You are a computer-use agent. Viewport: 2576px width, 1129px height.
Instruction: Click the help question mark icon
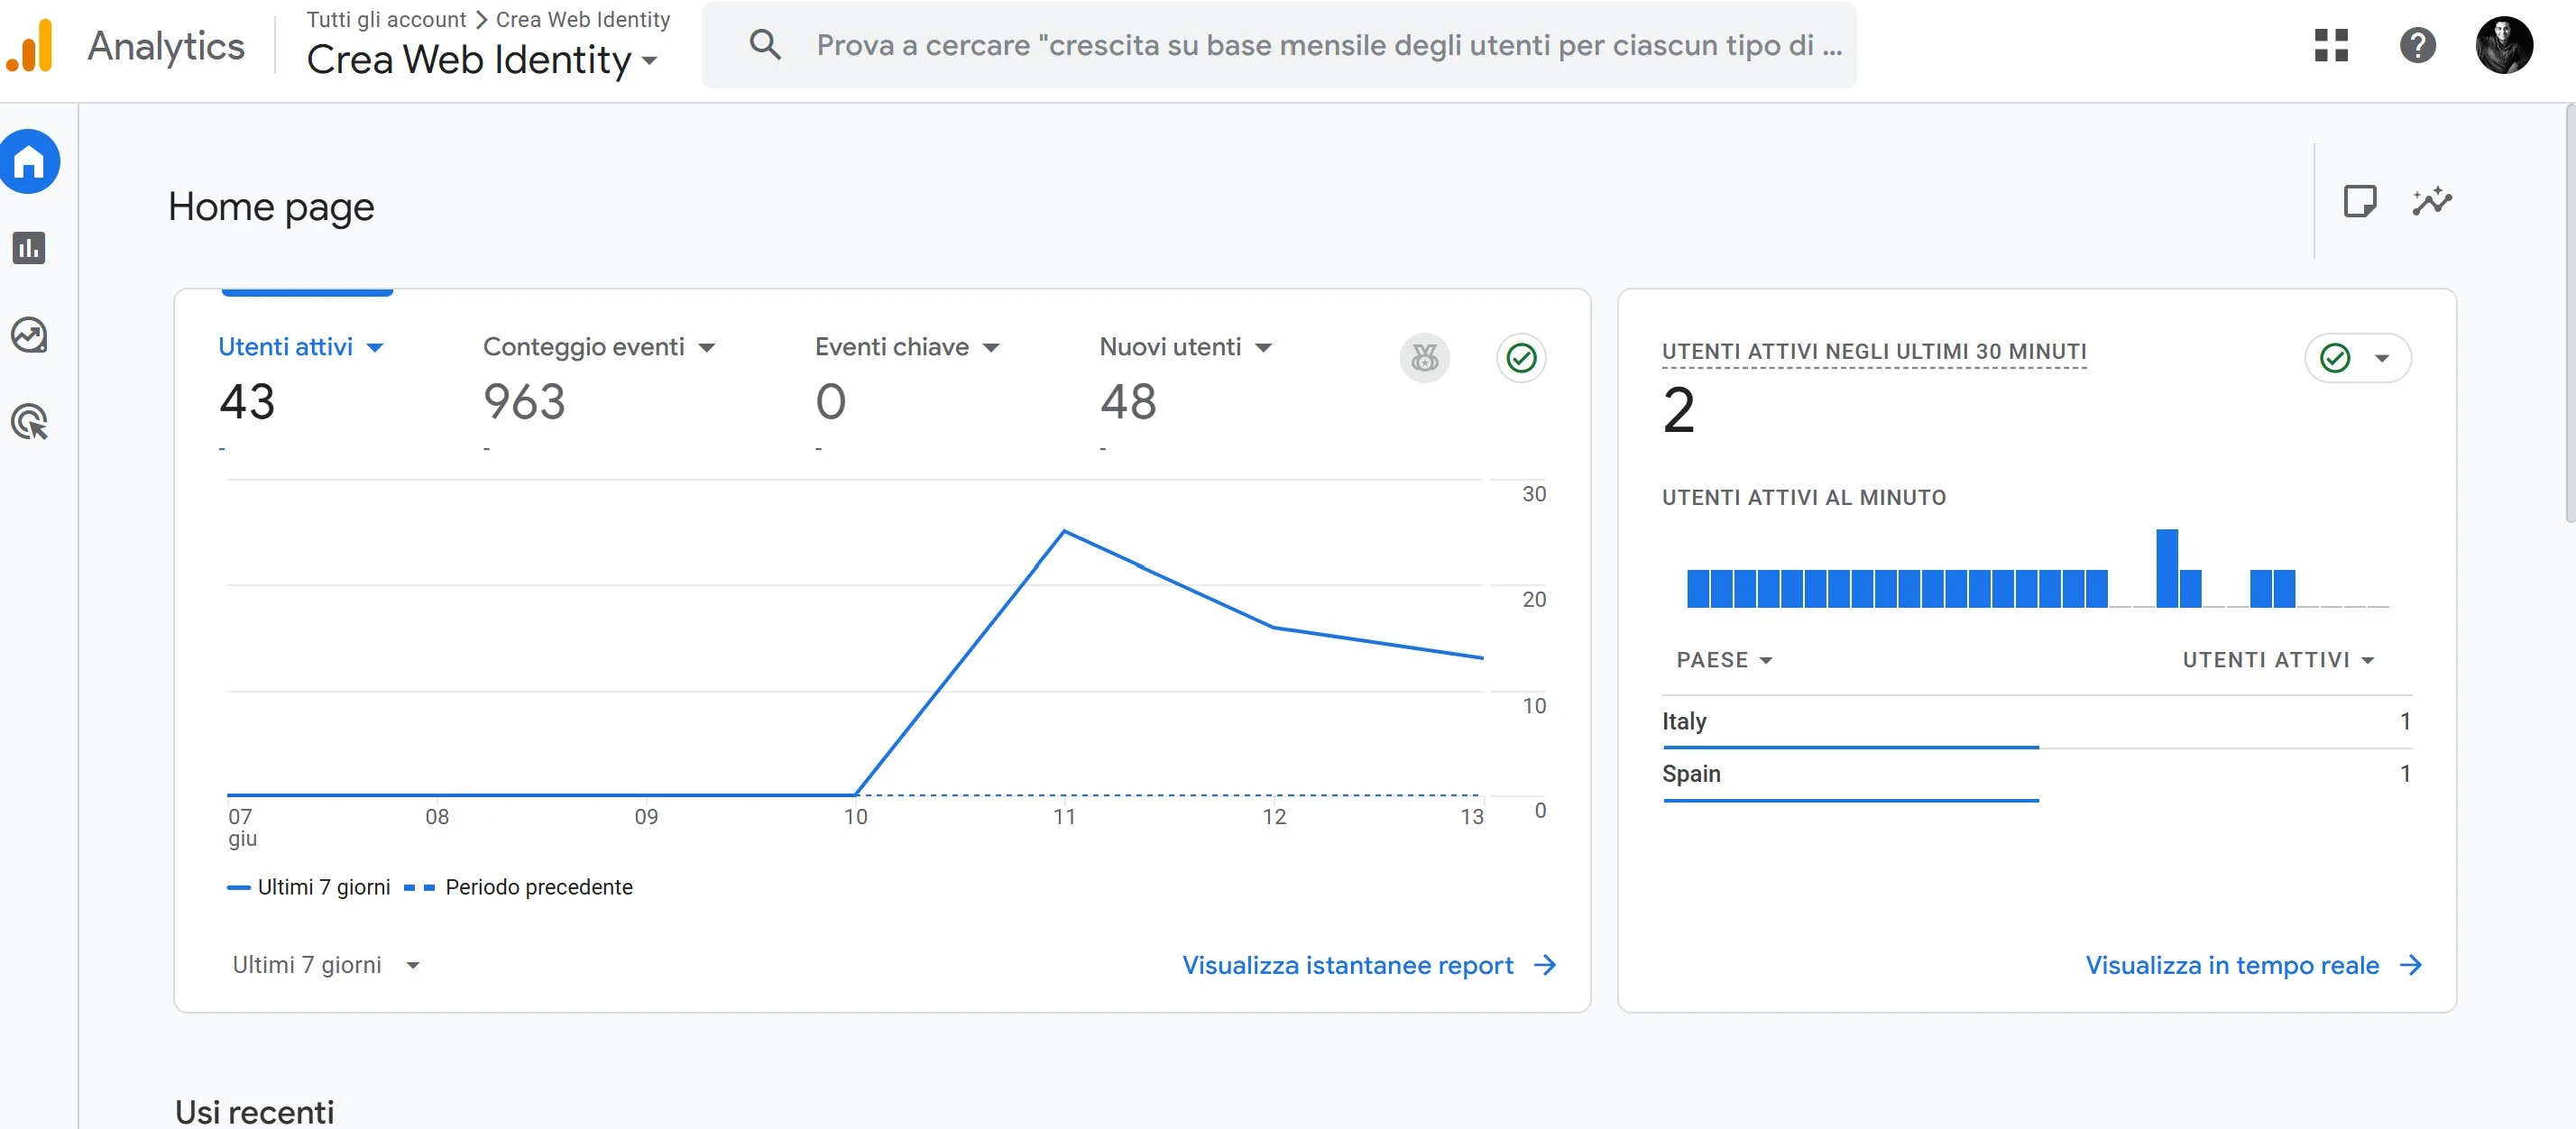(2417, 45)
